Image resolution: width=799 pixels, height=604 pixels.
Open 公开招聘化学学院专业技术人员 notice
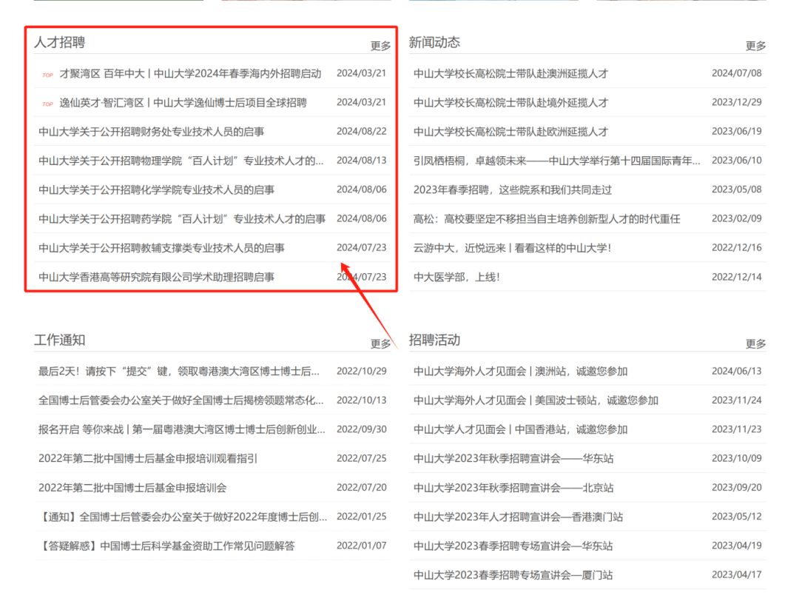pyautogui.click(x=156, y=189)
